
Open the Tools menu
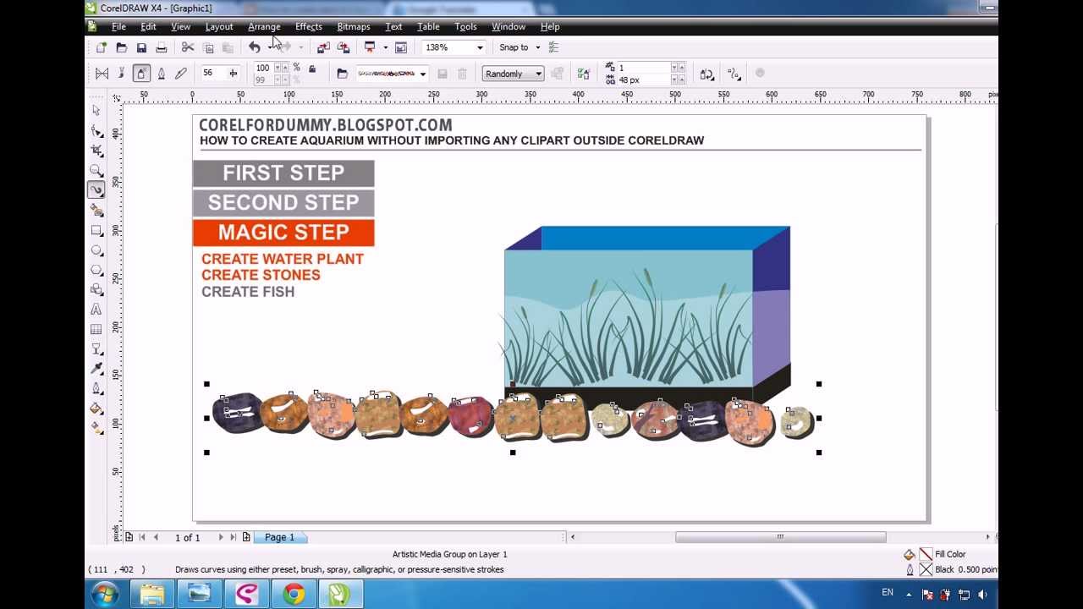coord(465,26)
